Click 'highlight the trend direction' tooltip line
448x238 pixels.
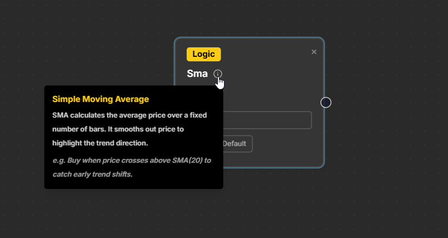coord(100,143)
